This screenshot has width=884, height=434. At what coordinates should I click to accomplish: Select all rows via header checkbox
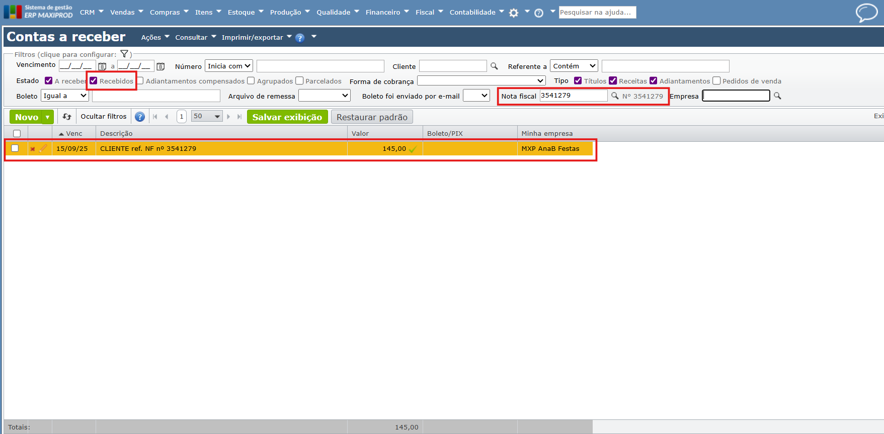pyautogui.click(x=17, y=133)
